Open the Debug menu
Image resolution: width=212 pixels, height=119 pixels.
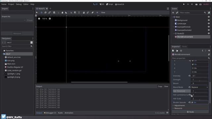19,4
